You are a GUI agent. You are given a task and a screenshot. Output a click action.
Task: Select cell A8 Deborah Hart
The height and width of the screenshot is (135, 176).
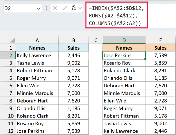tap(37, 101)
